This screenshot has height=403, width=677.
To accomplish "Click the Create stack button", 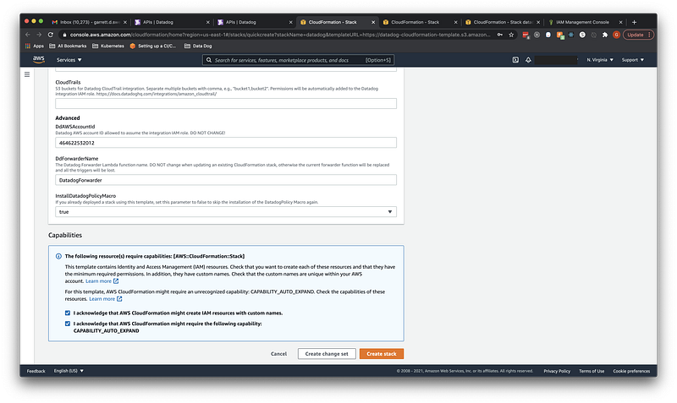I will click(382, 354).
